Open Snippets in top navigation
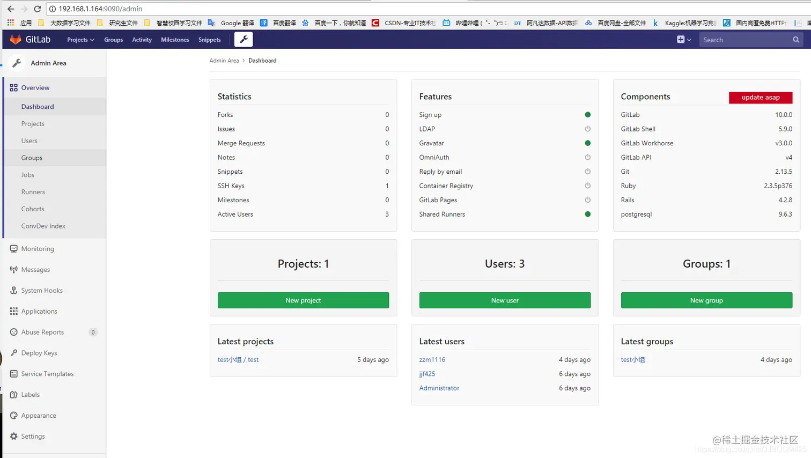Image resolution: width=811 pixels, height=458 pixels. pos(210,40)
